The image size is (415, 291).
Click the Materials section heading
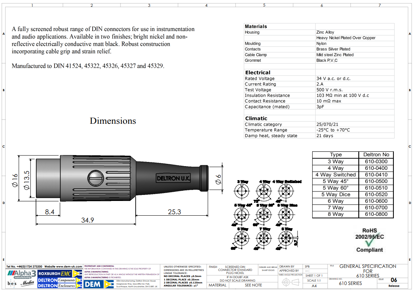(x=256, y=26)
